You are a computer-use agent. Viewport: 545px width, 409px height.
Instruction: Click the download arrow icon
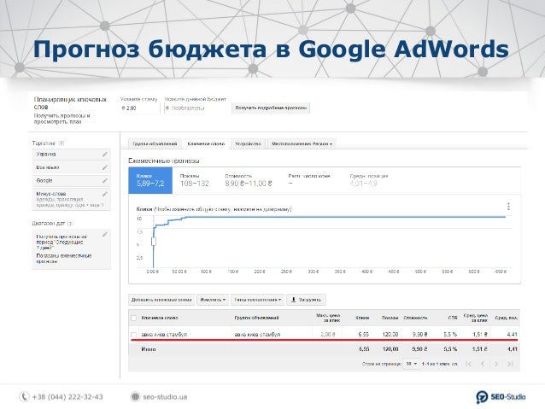[293, 300]
